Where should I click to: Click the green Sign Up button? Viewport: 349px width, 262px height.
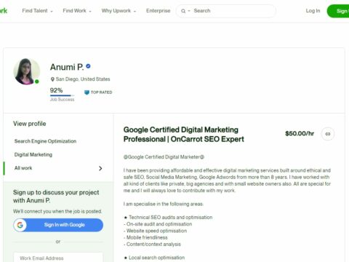click(339, 11)
